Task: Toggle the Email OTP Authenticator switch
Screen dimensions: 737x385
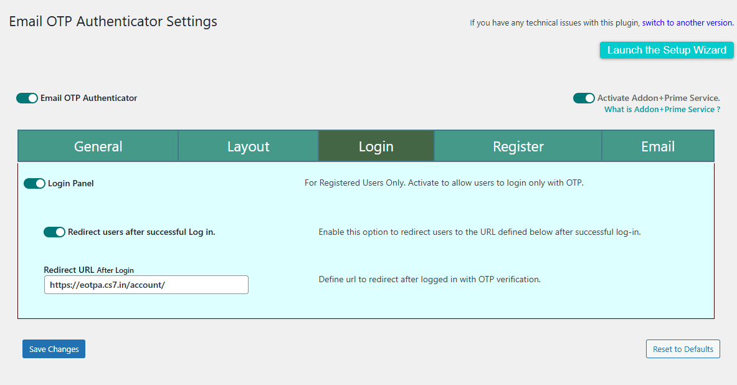Action: click(x=27, y=98)
